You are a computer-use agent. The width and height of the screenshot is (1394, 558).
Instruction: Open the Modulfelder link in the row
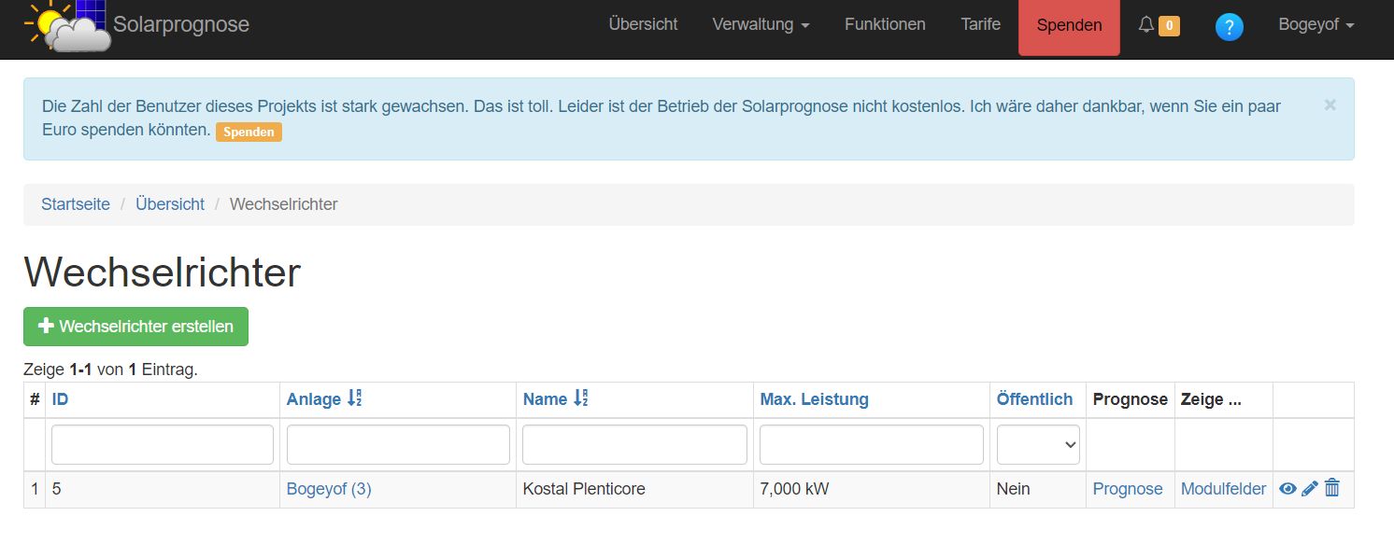click(1223, 489)
